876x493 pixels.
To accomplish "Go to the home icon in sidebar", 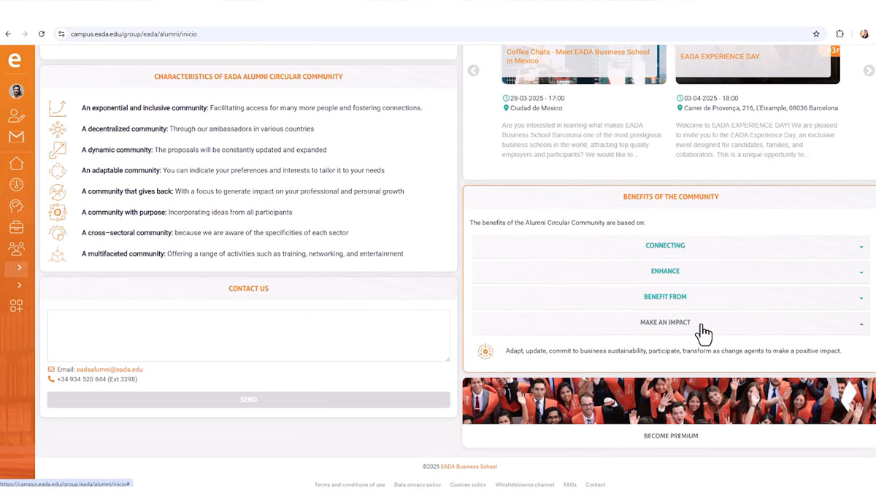I will point(16,163).
